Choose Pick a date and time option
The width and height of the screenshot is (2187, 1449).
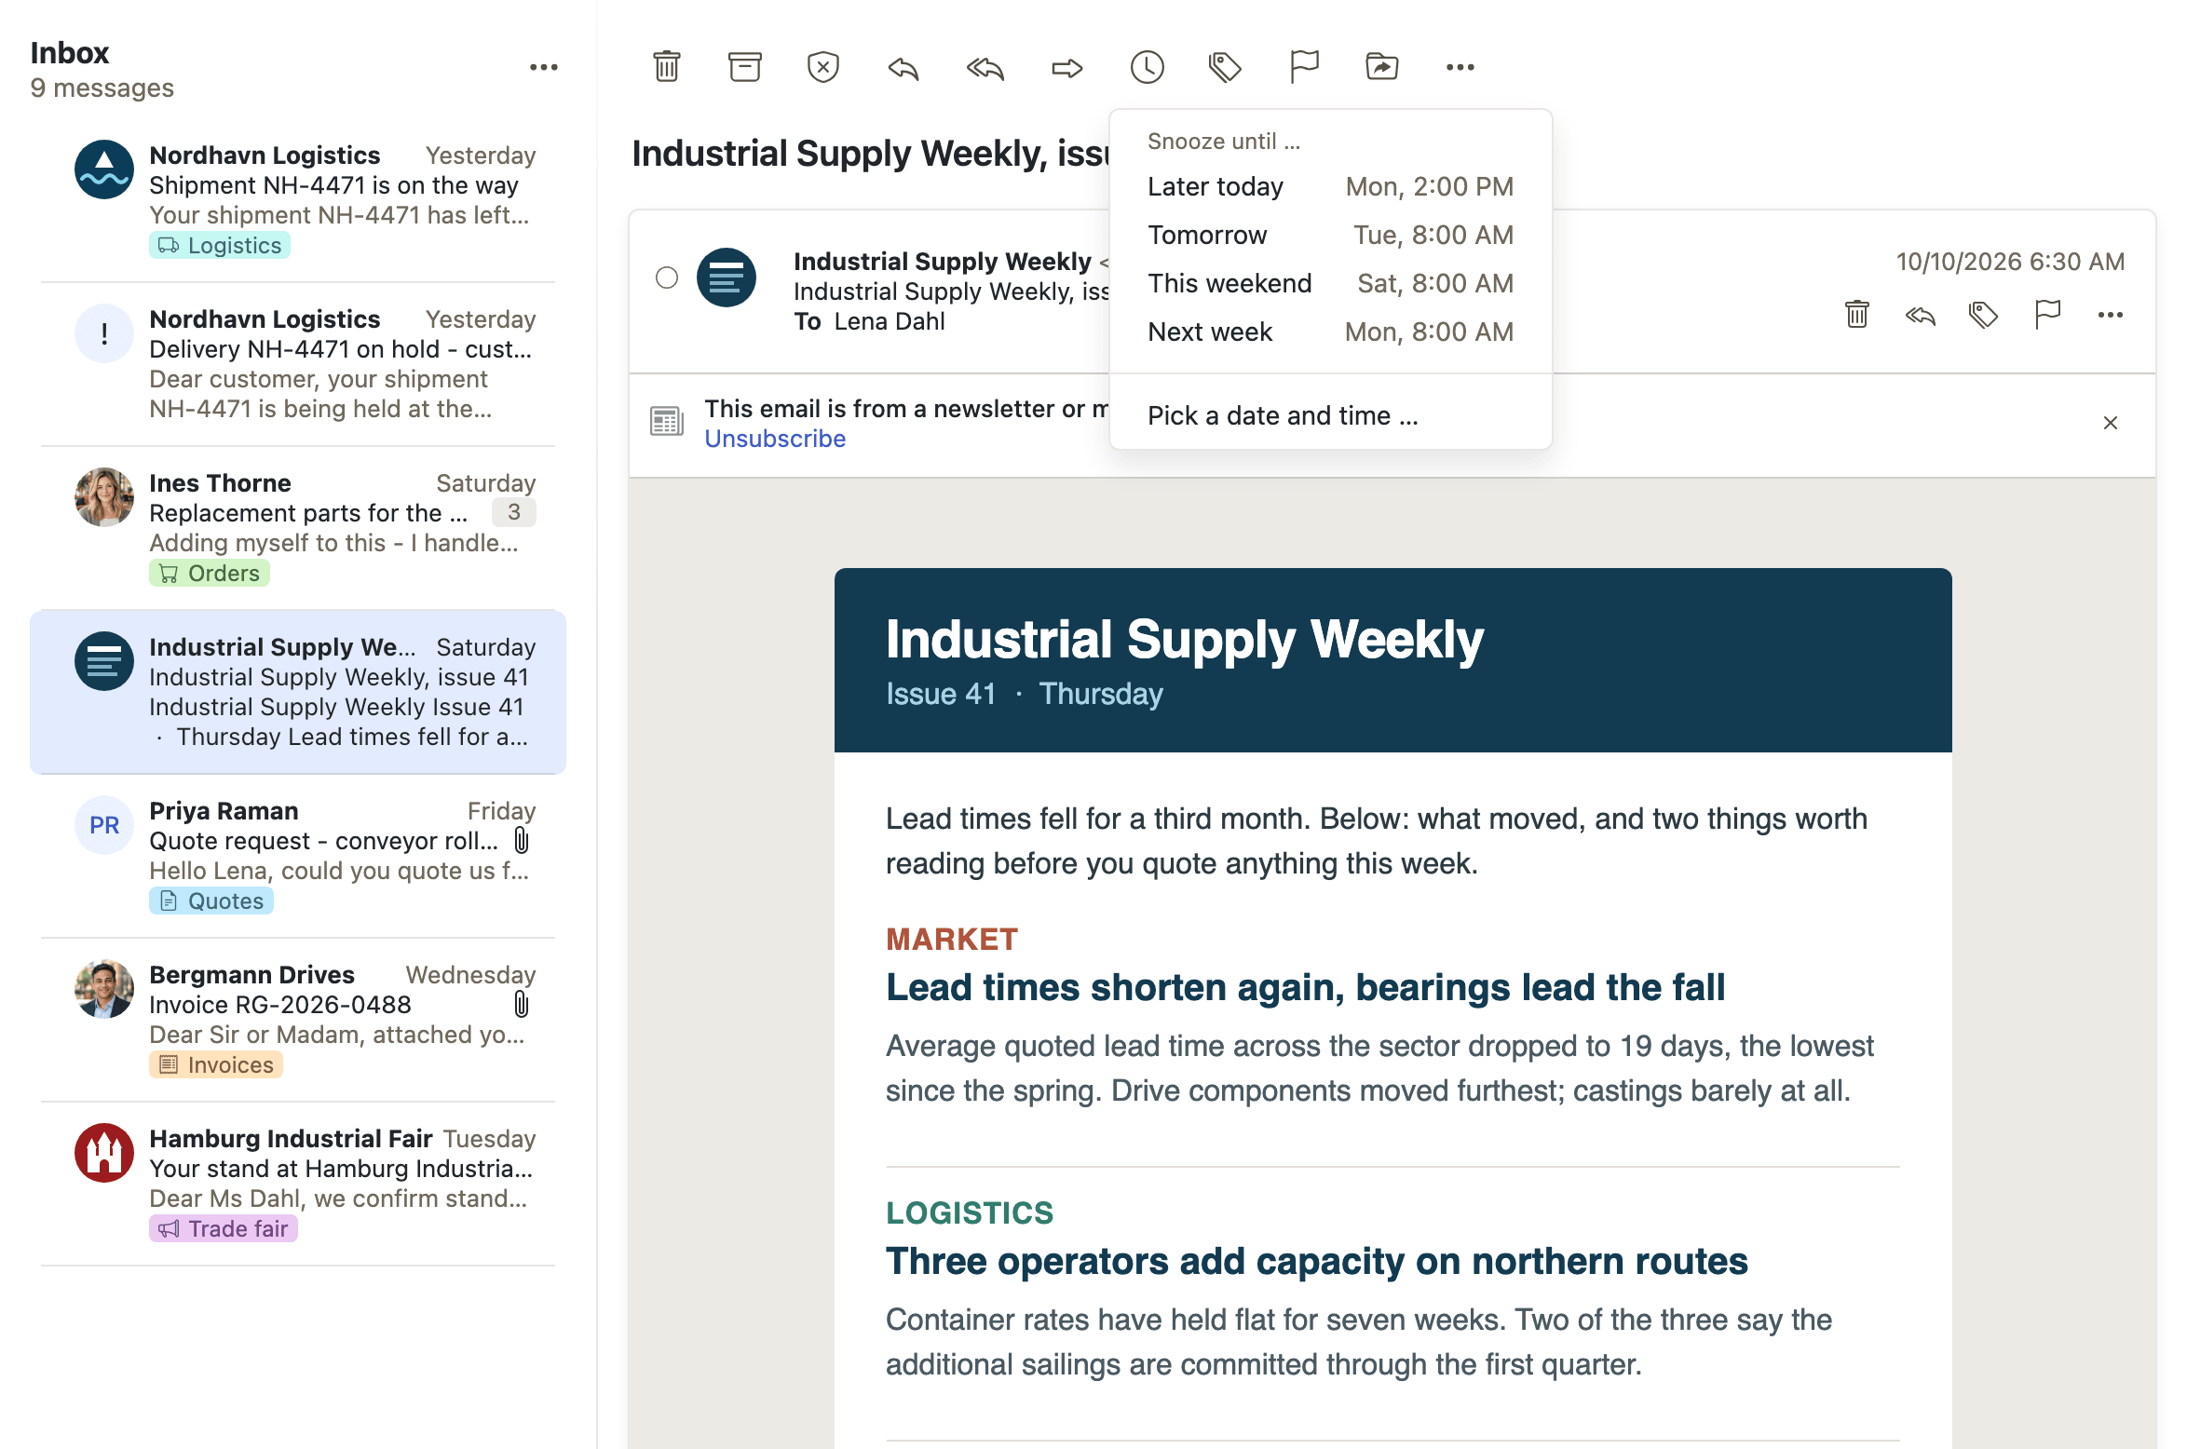[x=1330, y=415]
